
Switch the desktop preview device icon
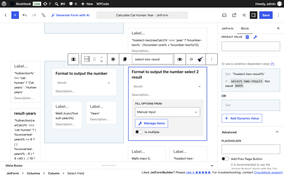pos(224,15)
